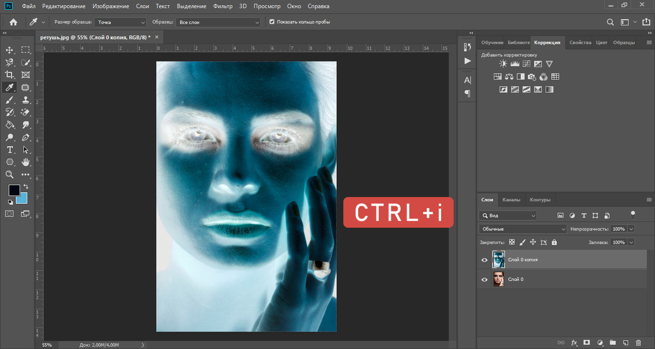Open the 'Изображение' menu
Screen dimensions: 655x349
tap(111, 6)
